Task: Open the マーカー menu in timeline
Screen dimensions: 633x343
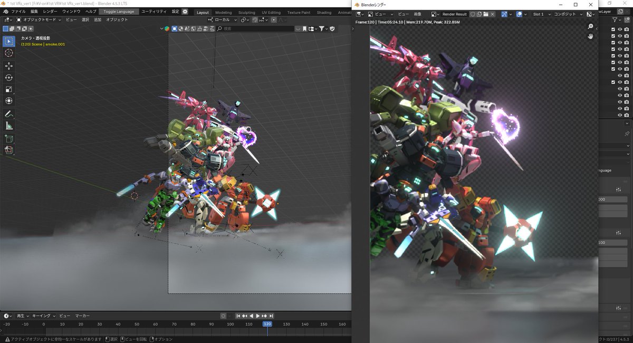Action: 82,316
